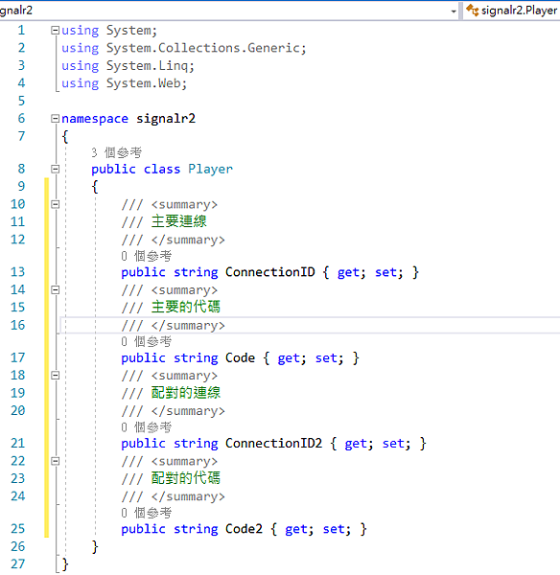Click the signalr2.Player class icon

(473, 11)
